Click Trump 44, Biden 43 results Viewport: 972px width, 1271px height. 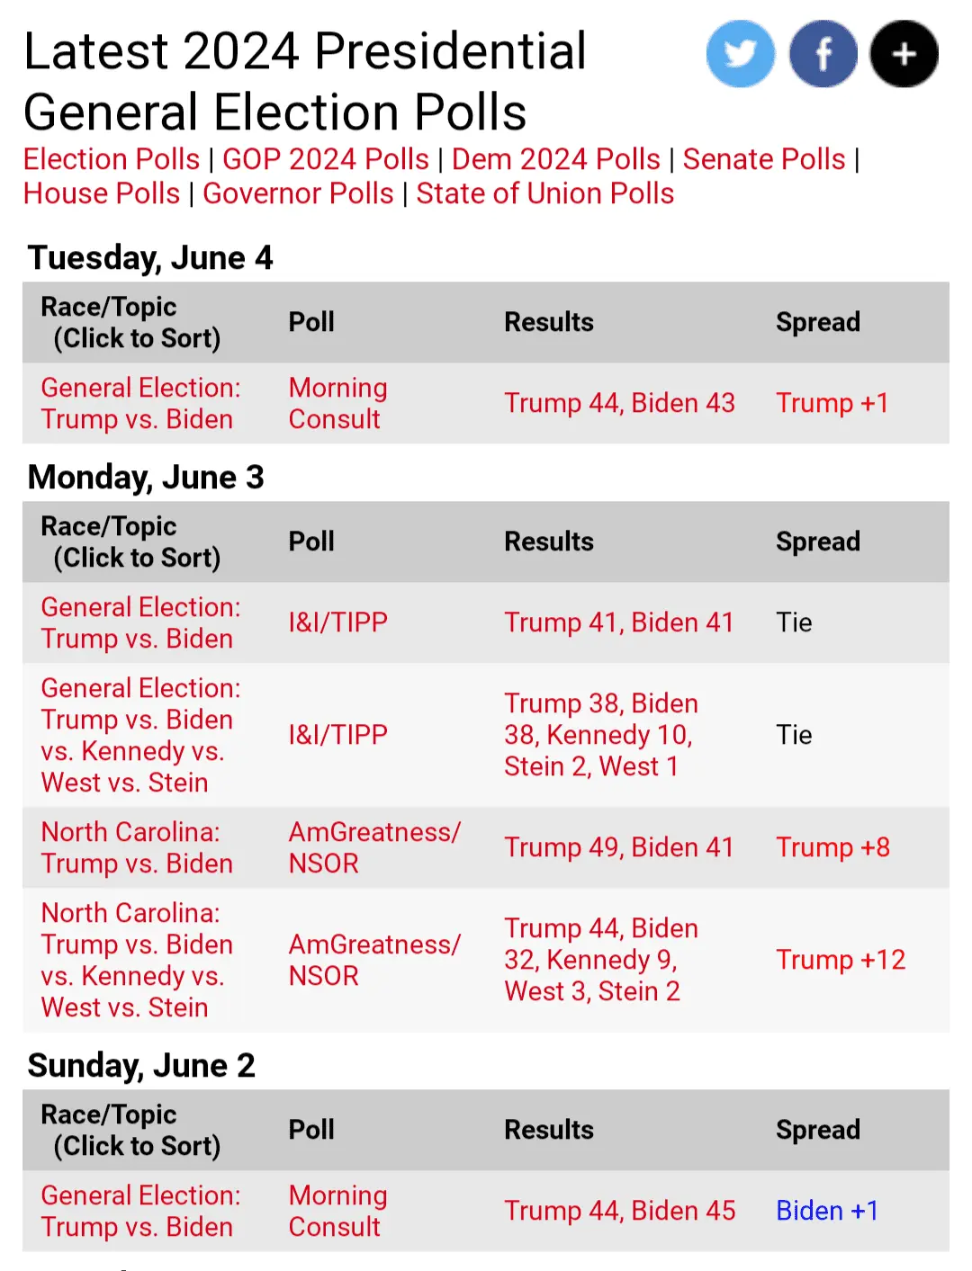click(x=619, y=403)
